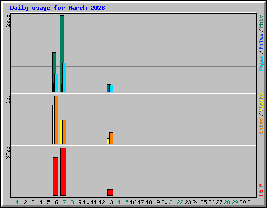Viewport: 267px width, 208px height.
Task: Click the cyan Pages bar for day 7
Action: [64, 77]
